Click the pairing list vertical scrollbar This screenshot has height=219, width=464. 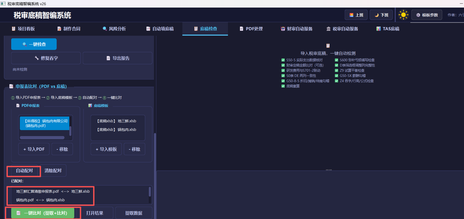(x=150, y=192)
